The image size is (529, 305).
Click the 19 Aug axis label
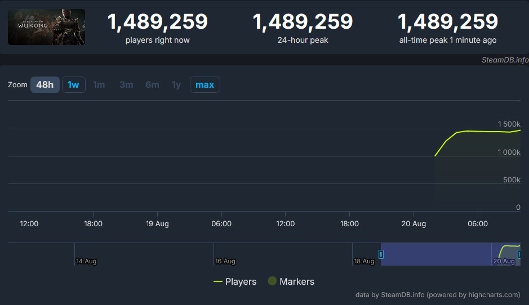pos(157,223)
